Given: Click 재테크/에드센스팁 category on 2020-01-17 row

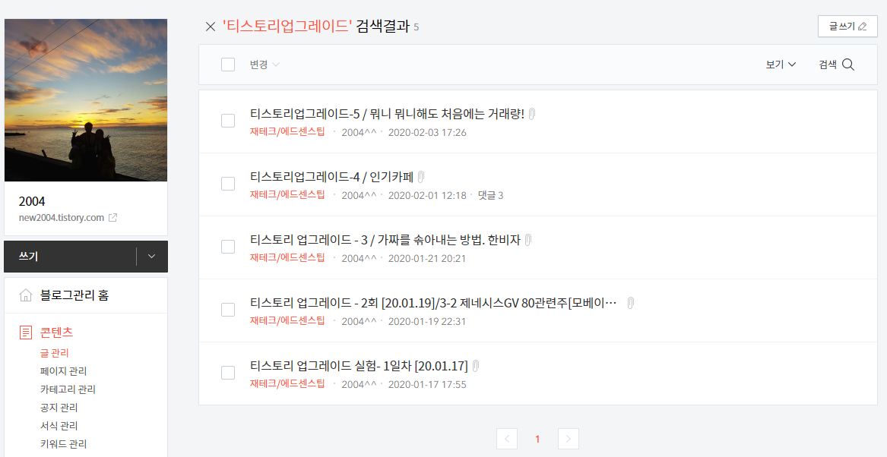Looking at the screenshot, I should tap(287, 384).
